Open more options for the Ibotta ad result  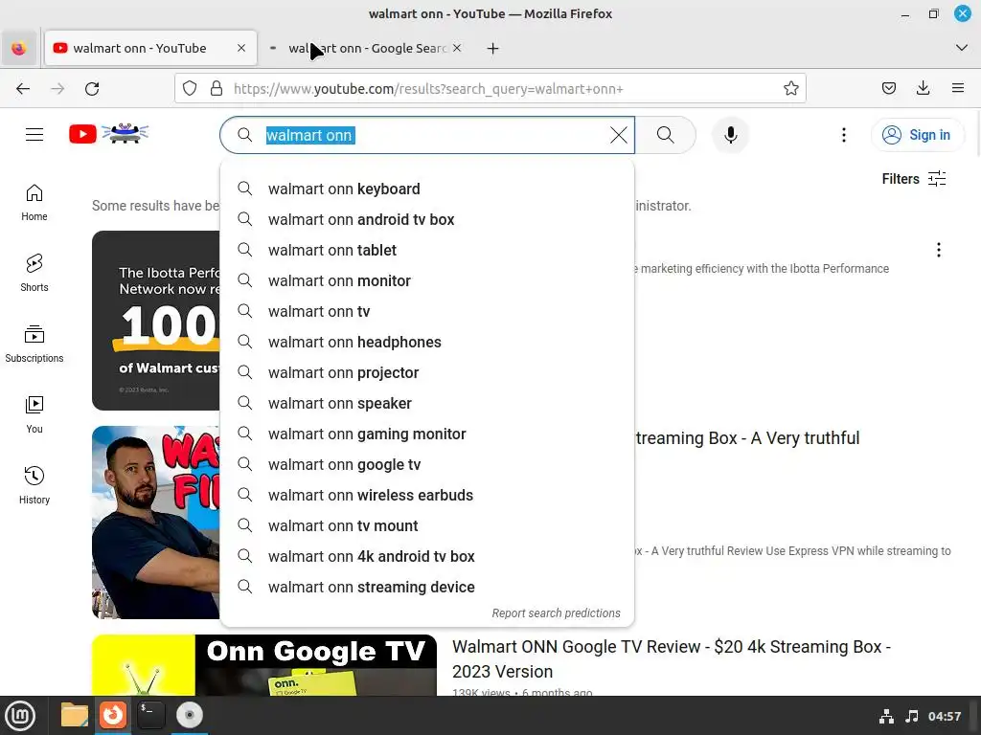[x=939, y=250]
